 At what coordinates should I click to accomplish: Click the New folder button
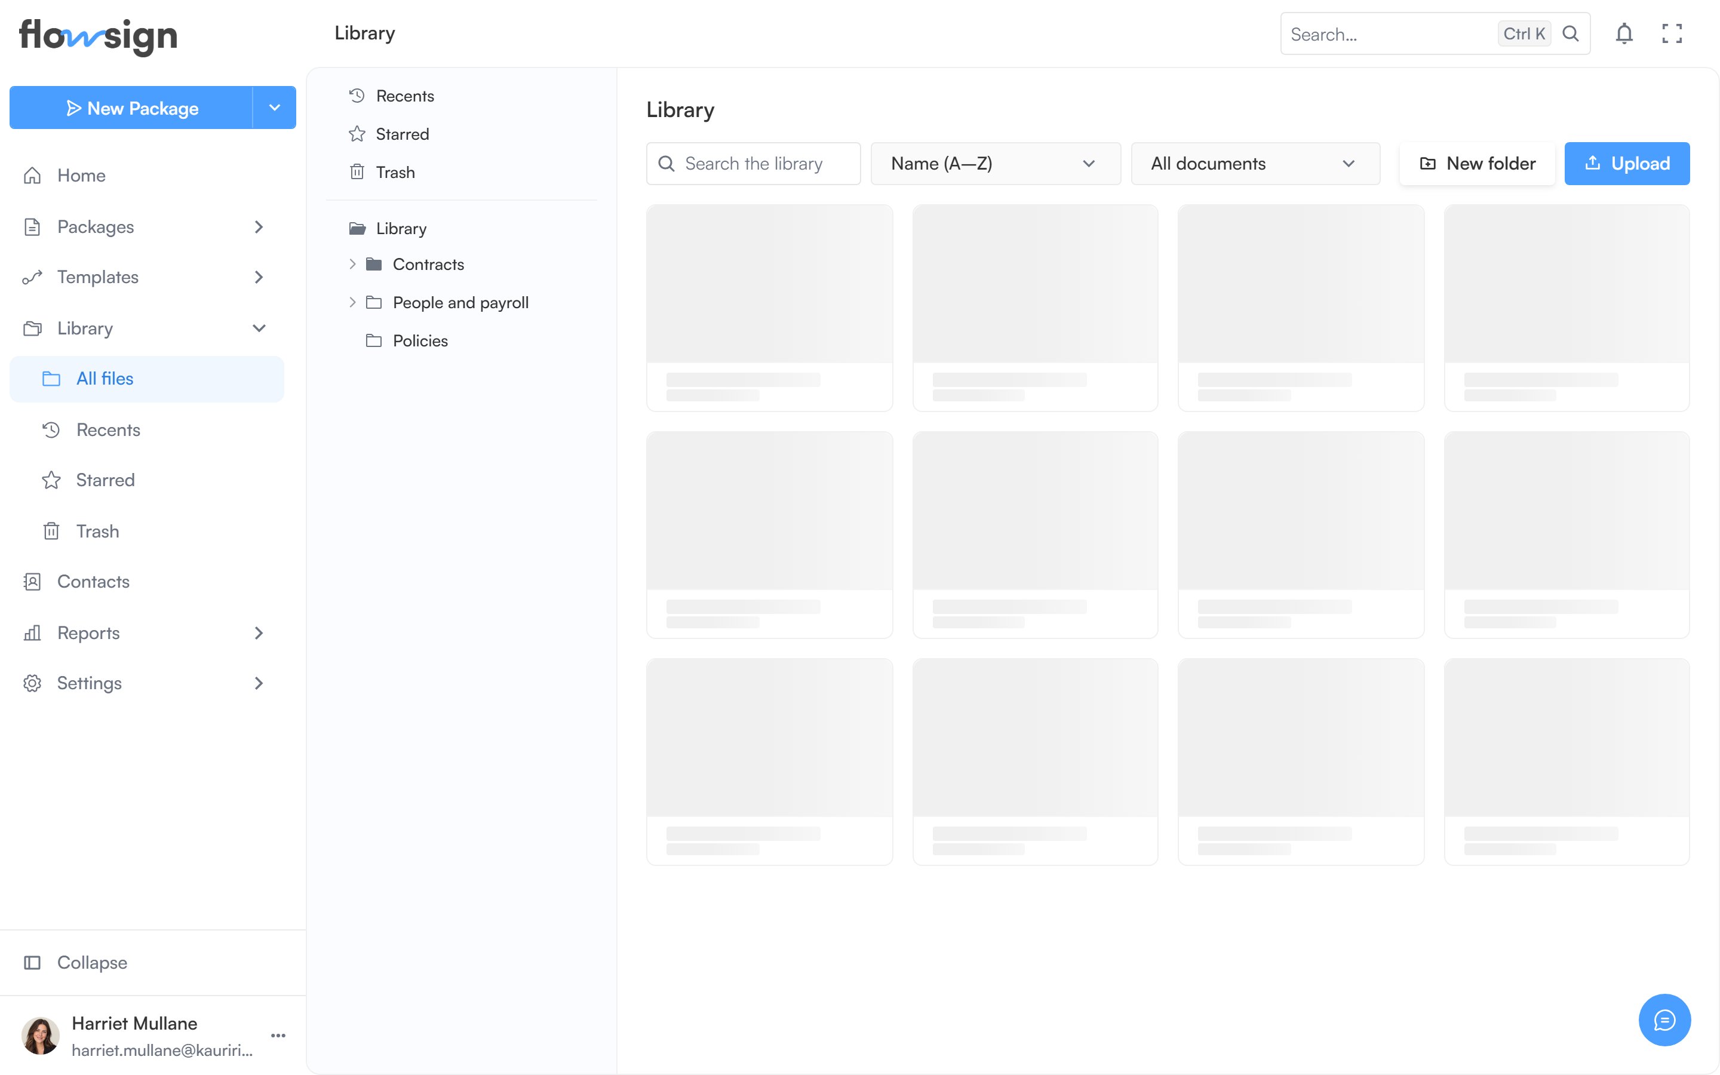1477,164
